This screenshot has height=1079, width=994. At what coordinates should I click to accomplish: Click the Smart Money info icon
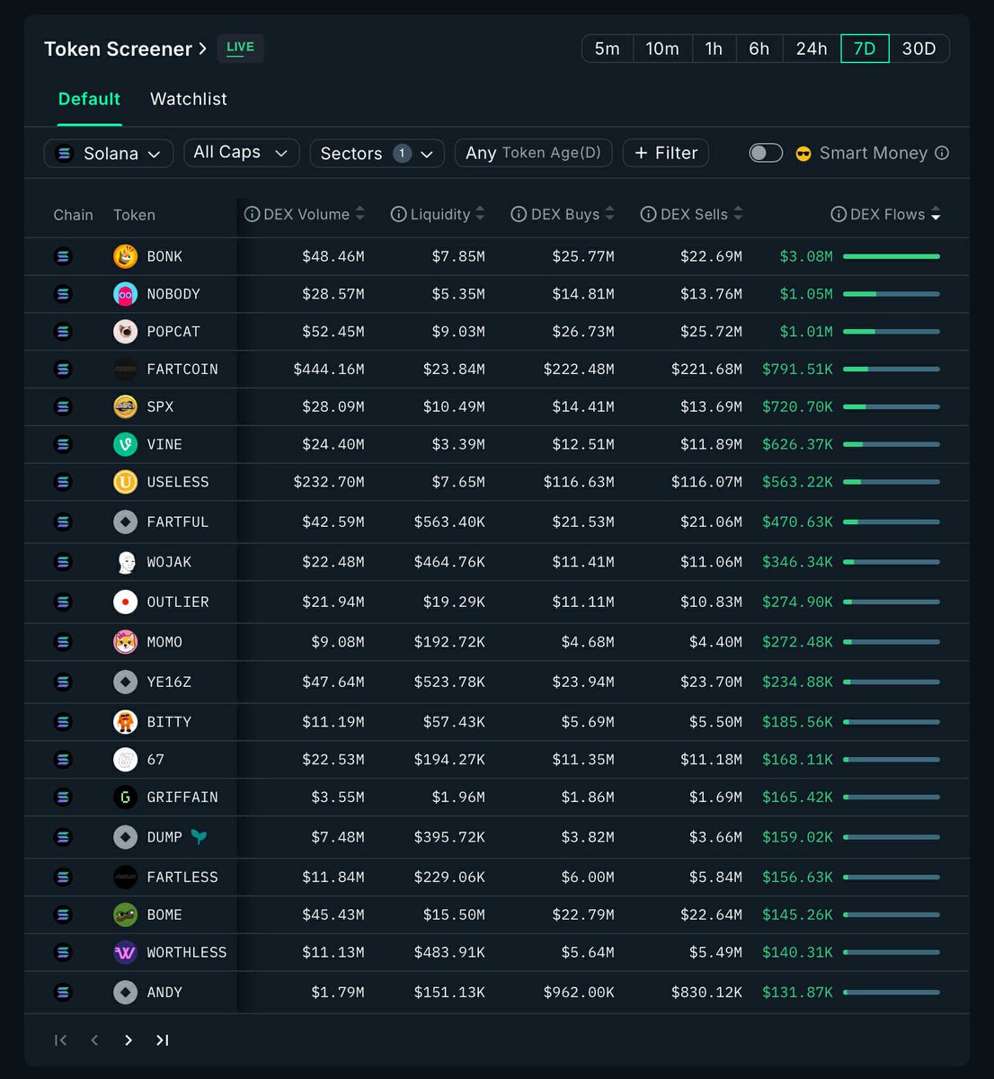pos(942,153)
